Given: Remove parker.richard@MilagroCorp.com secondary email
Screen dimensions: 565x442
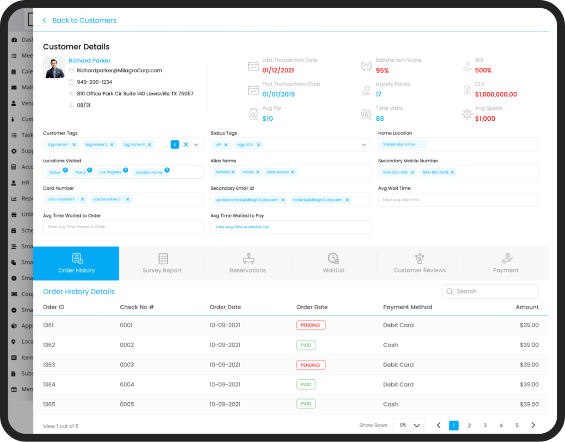Looking at the screenshot, I should click(x=283, y=200).
